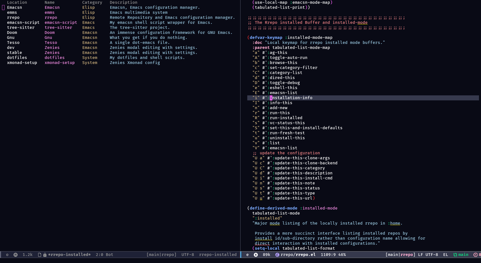Sort by the Category column header
481x263 pixels.
[92, 3]
